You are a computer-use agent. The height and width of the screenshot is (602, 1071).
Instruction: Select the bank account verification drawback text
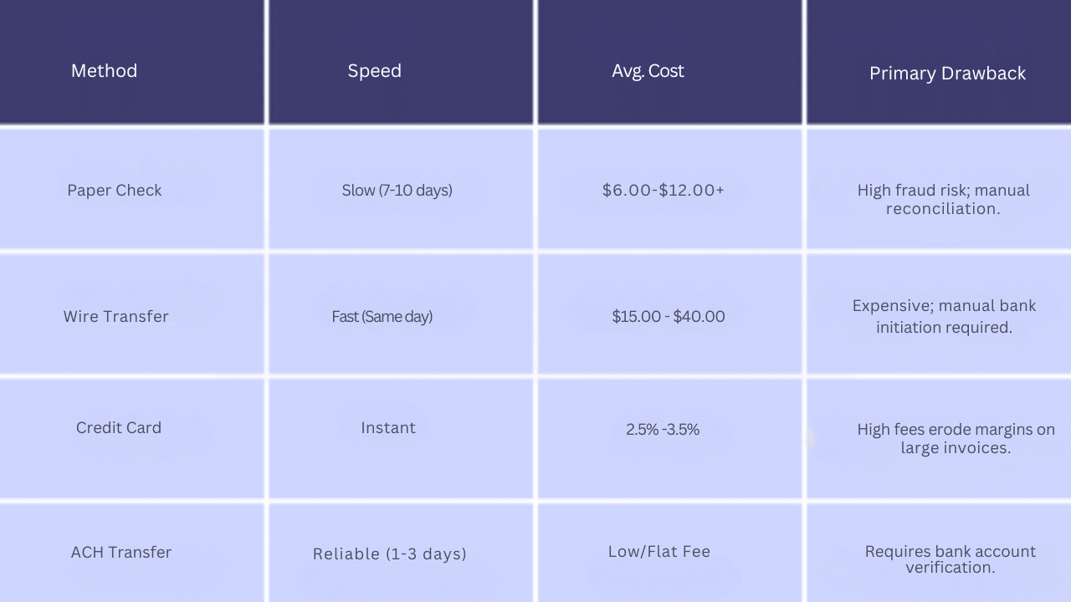click(950, 559)
